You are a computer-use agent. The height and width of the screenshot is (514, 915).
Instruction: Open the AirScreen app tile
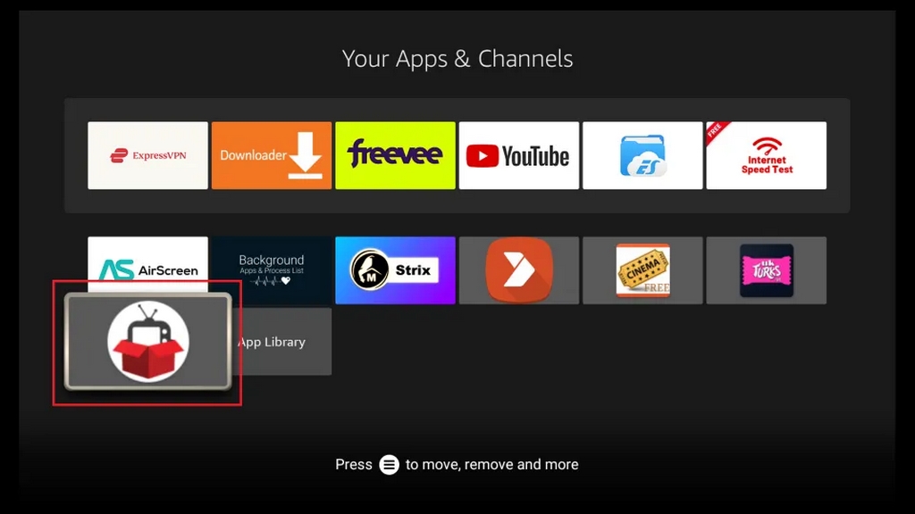coord(147,263)
